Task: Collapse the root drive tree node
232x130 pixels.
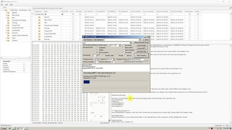Action: (4, 10)
